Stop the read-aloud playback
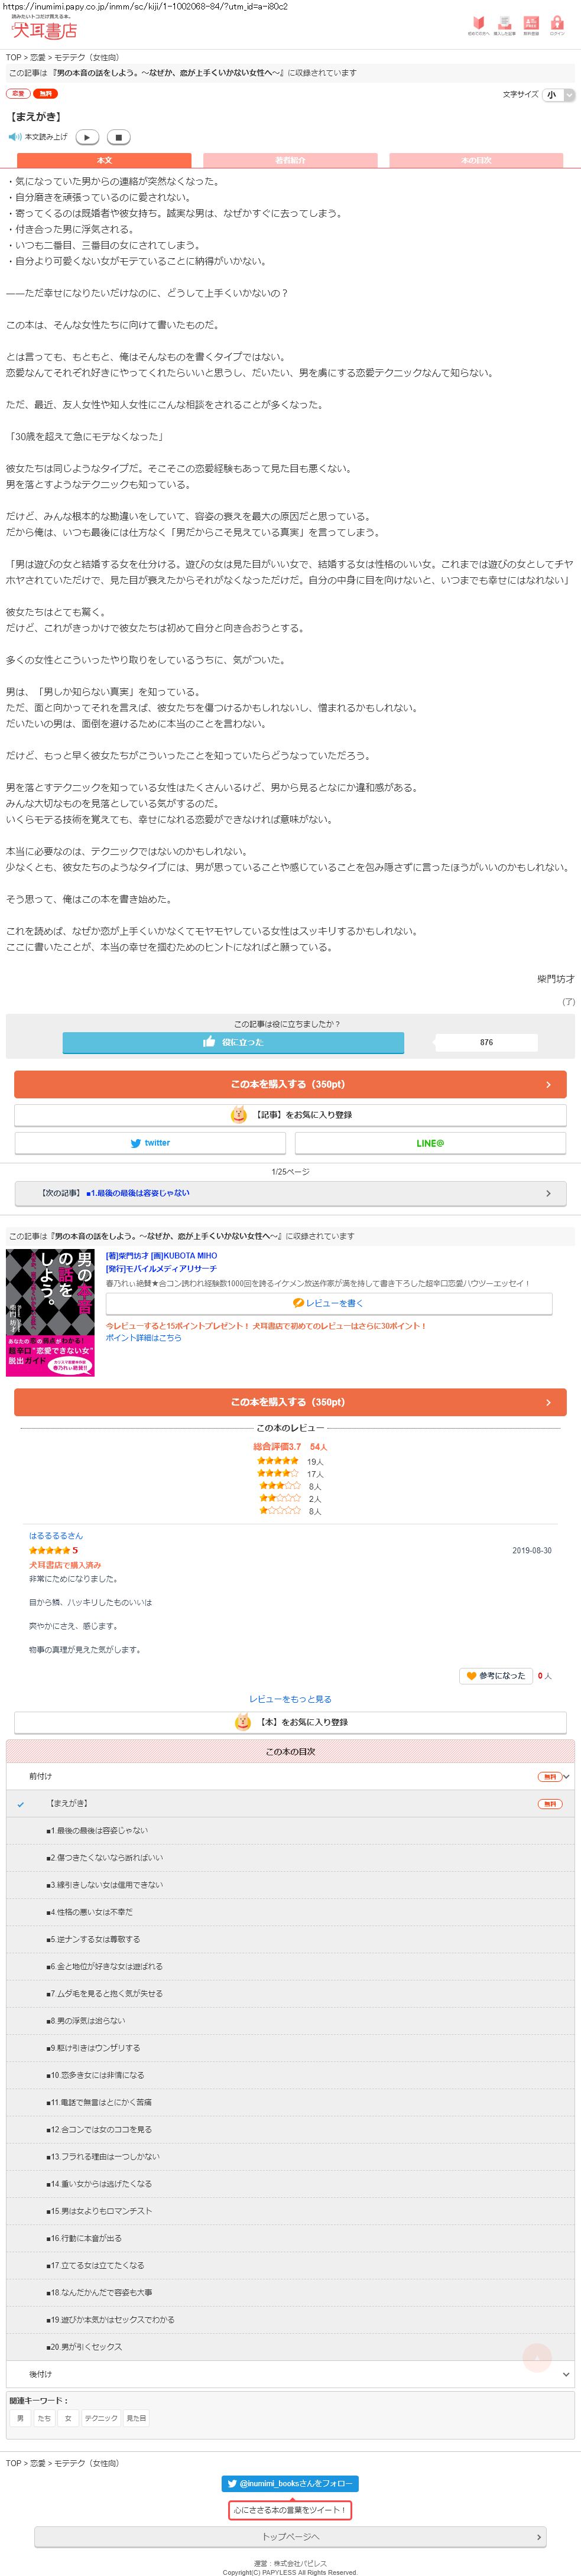 click(118, 137)
